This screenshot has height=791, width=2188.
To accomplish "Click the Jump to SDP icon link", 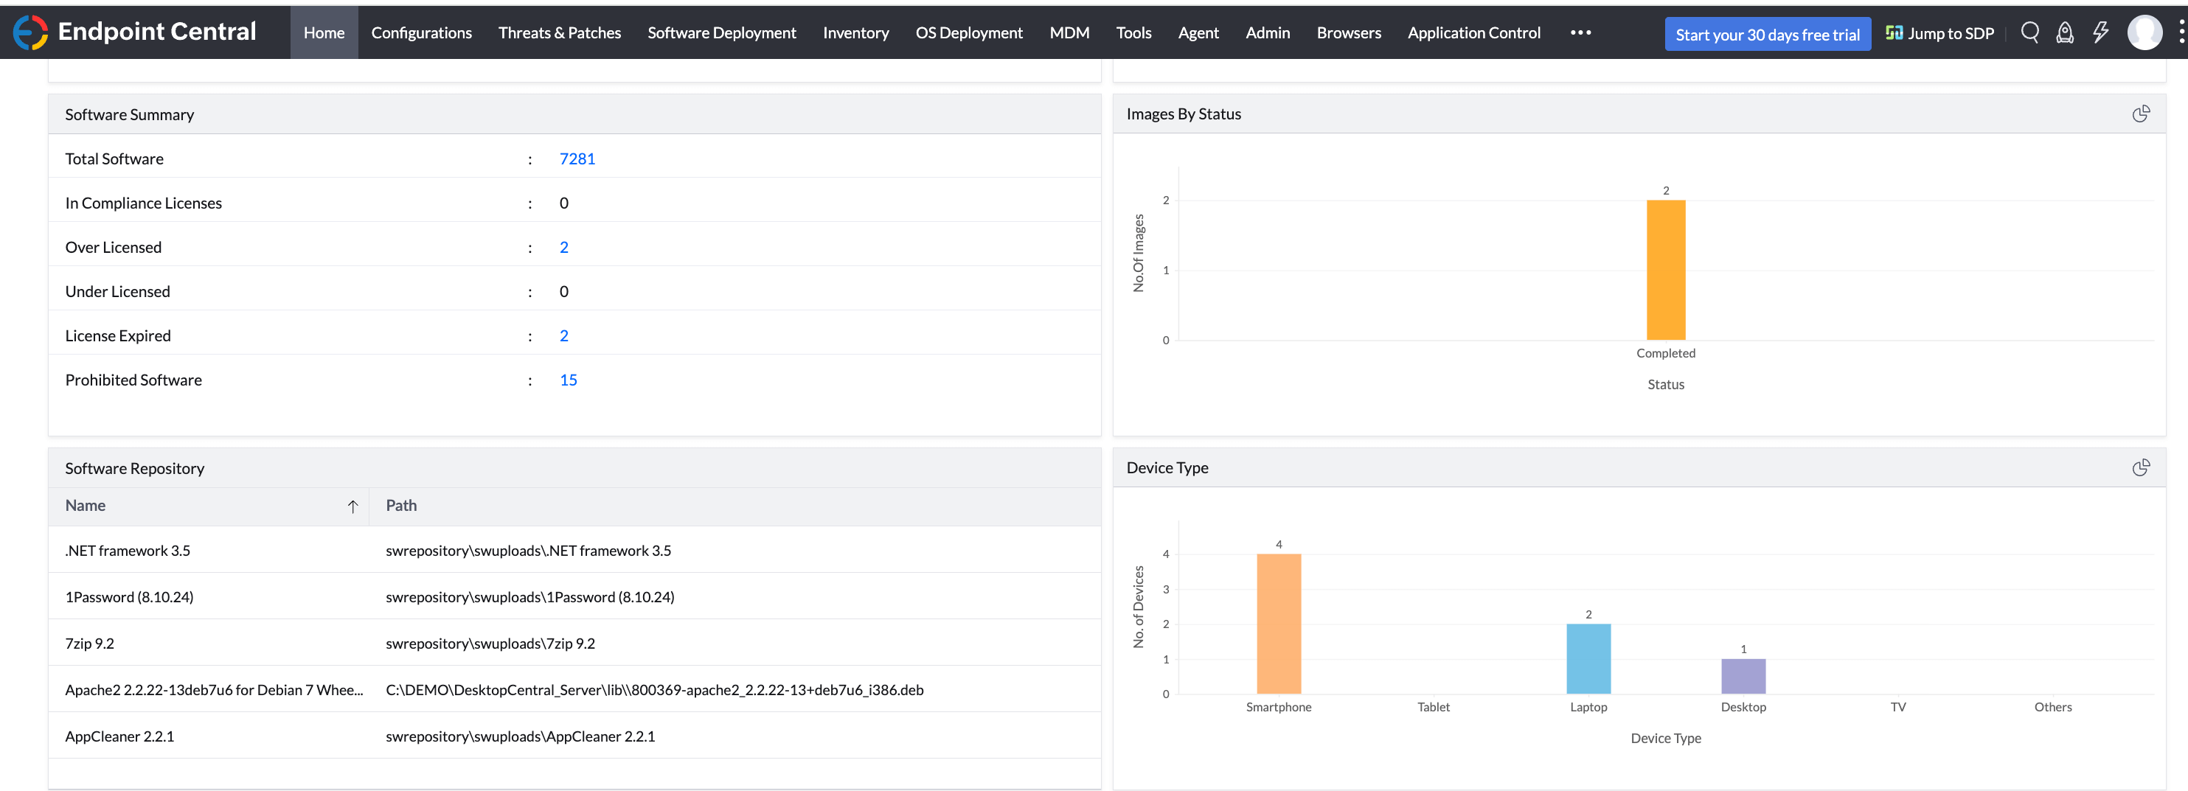I will pyautogui.click(x=1939, y=33).
